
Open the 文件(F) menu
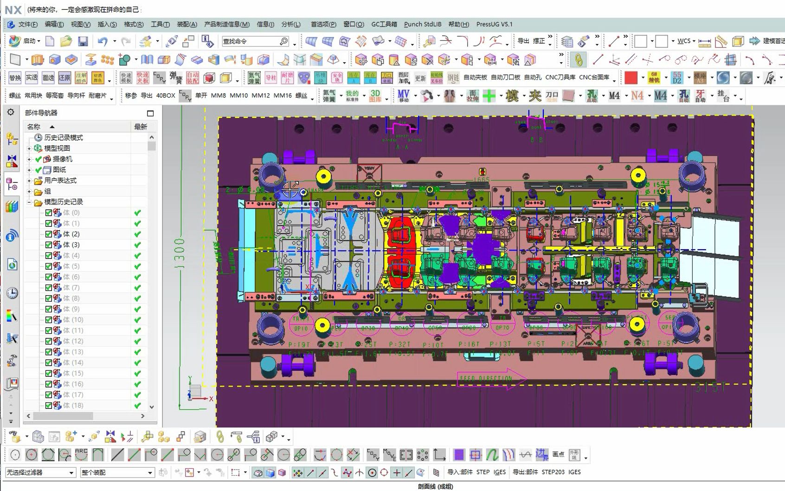pos(28,24)
